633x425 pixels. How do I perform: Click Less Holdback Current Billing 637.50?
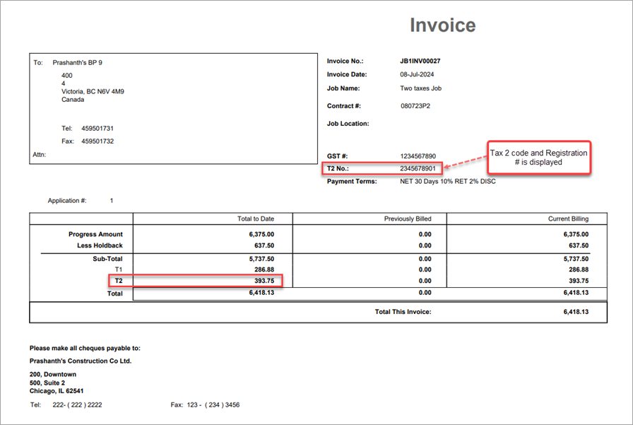click(579, 245)
